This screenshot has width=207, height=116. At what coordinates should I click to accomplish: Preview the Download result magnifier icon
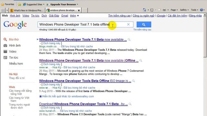pyautogui.click(x=130, y=104)
